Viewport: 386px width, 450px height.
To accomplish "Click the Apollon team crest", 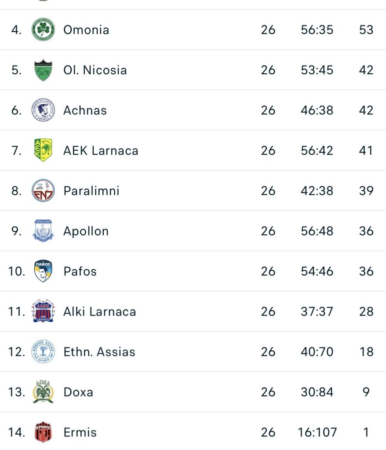I will [43, 231].
